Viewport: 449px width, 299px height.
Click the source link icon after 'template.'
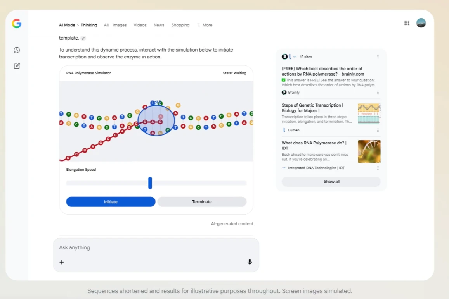coord(83,38)
